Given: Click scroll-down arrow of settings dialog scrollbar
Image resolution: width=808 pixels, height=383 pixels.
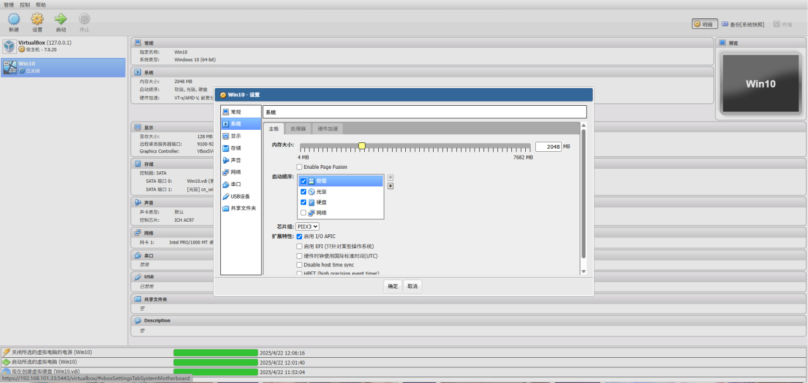Looking at the screenshot, I should pos(583,272).
